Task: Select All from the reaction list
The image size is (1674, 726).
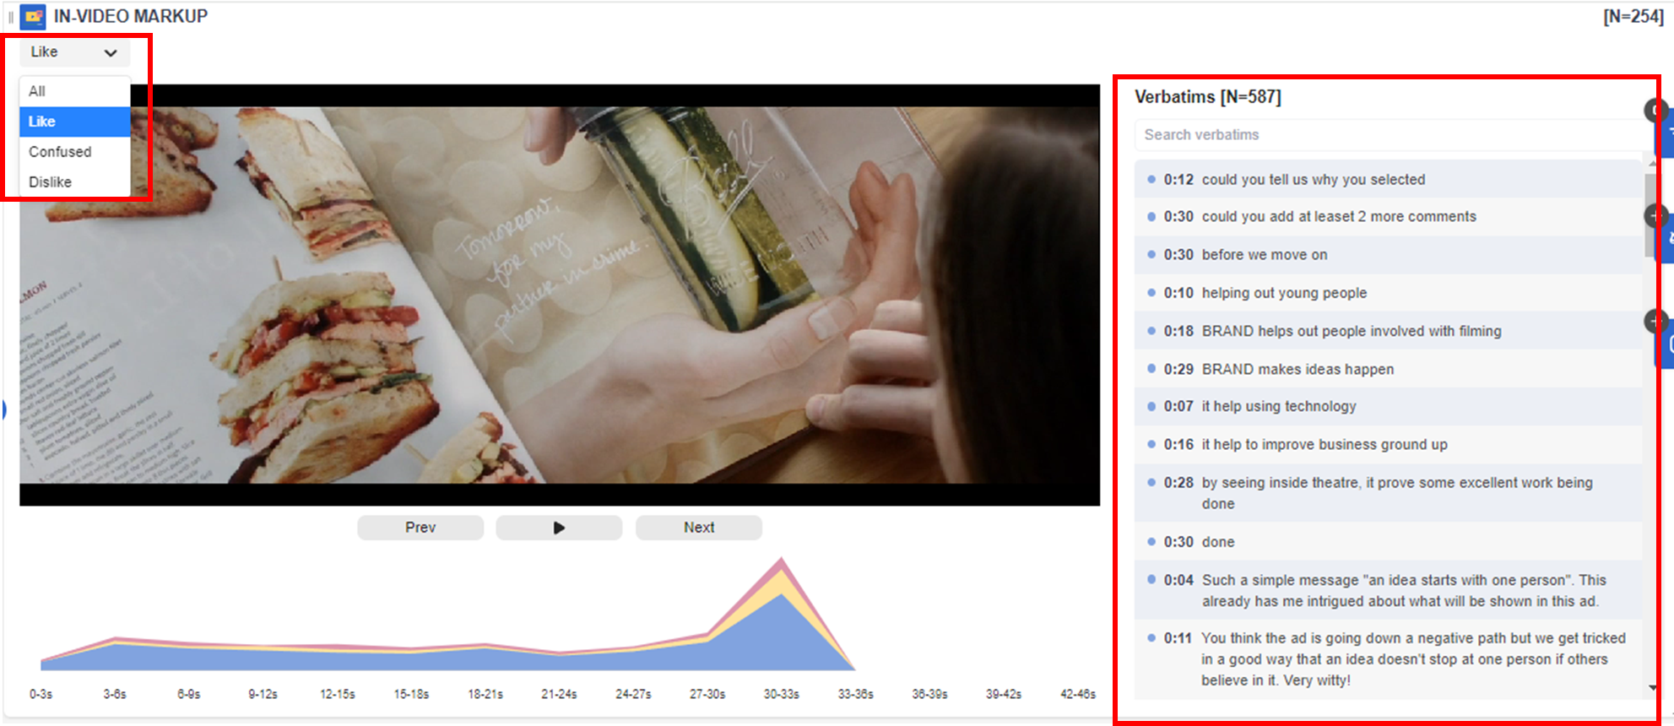Action: click(74, 91)
